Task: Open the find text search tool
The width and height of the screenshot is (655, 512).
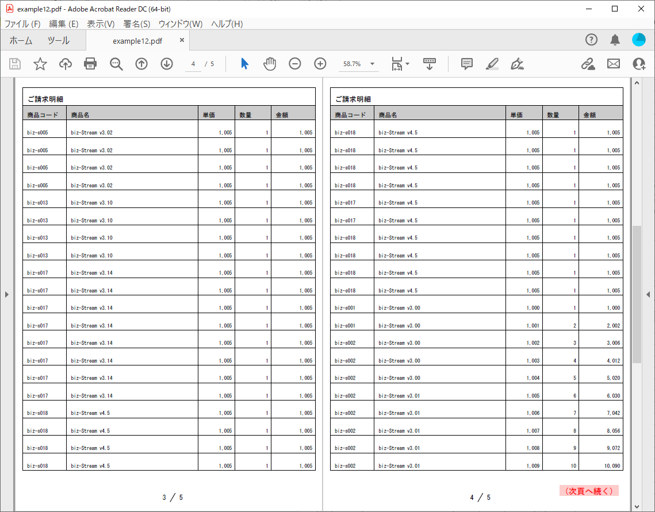Action: click(x=116, y=64)
